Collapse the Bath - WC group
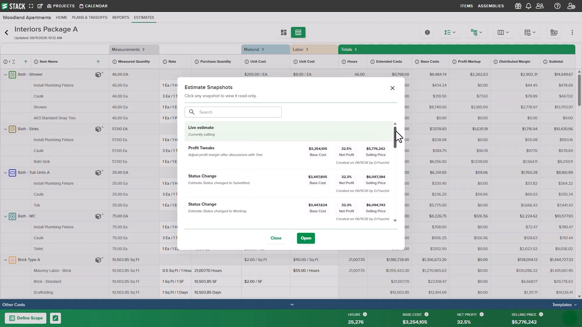 [5, 216]
